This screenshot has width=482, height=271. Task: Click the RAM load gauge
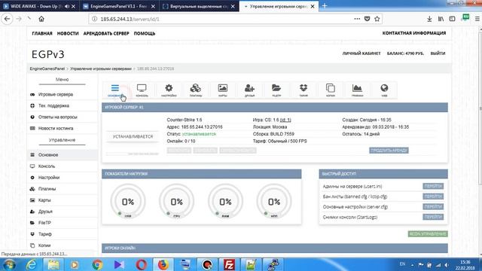pos(225,202)
